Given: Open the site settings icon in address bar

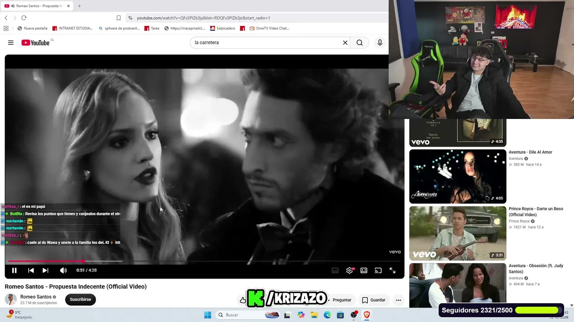Looking at the screenshot, I should (x=130, y=18).
